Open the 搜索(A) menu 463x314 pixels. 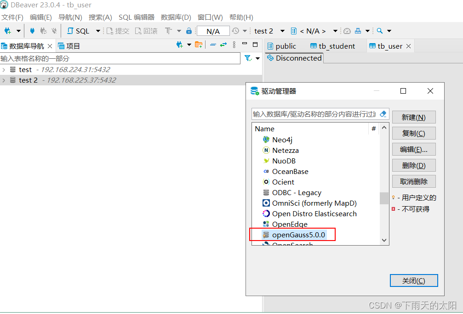(100, 17)
